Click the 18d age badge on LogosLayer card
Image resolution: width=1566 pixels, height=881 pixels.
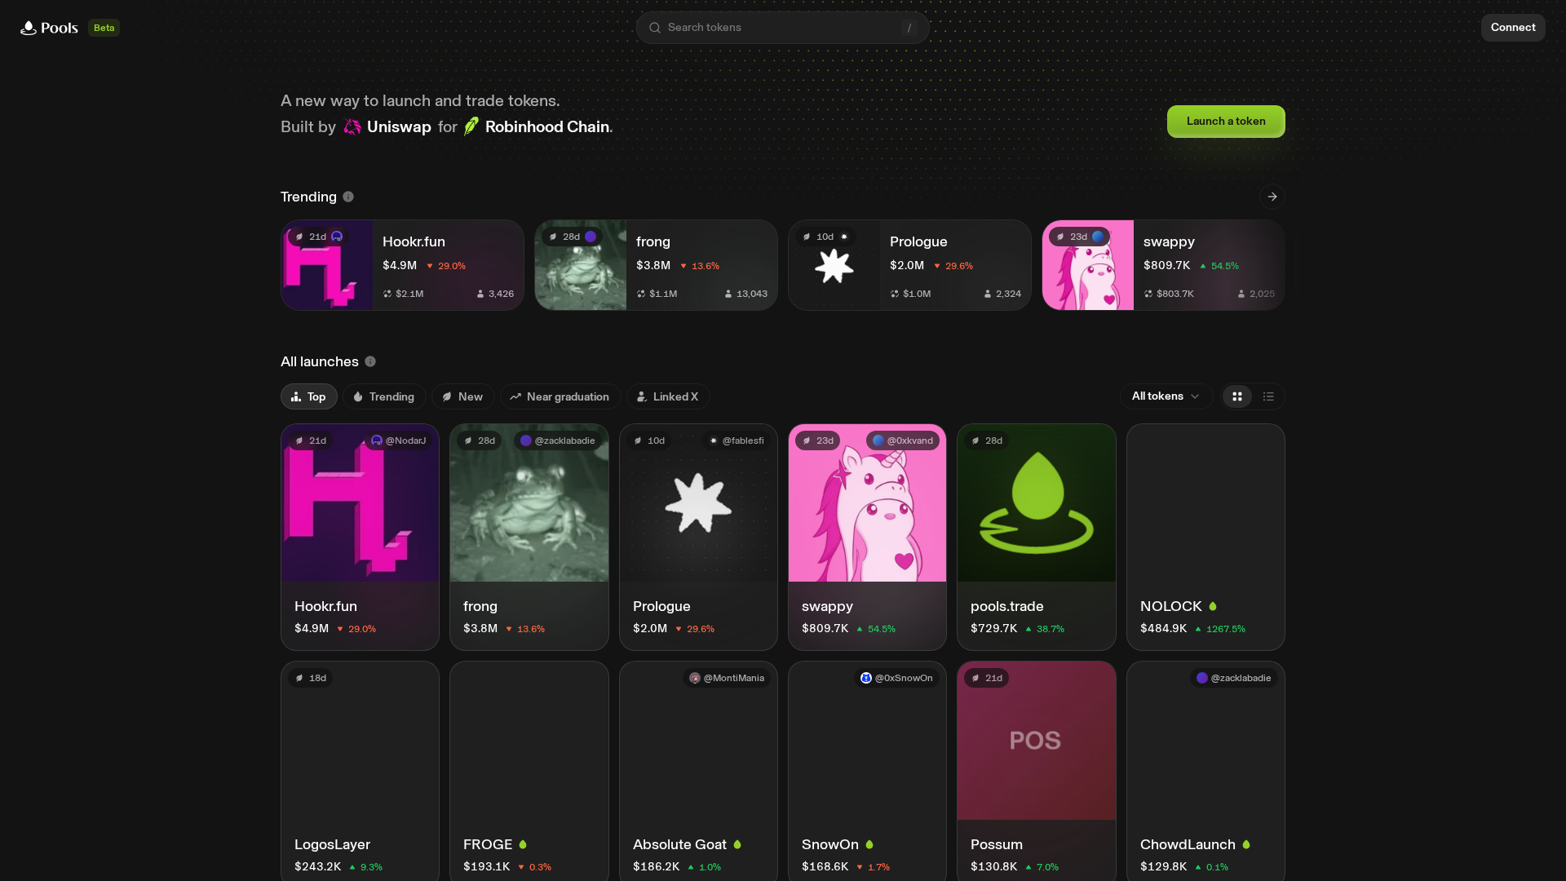point(311,678)
